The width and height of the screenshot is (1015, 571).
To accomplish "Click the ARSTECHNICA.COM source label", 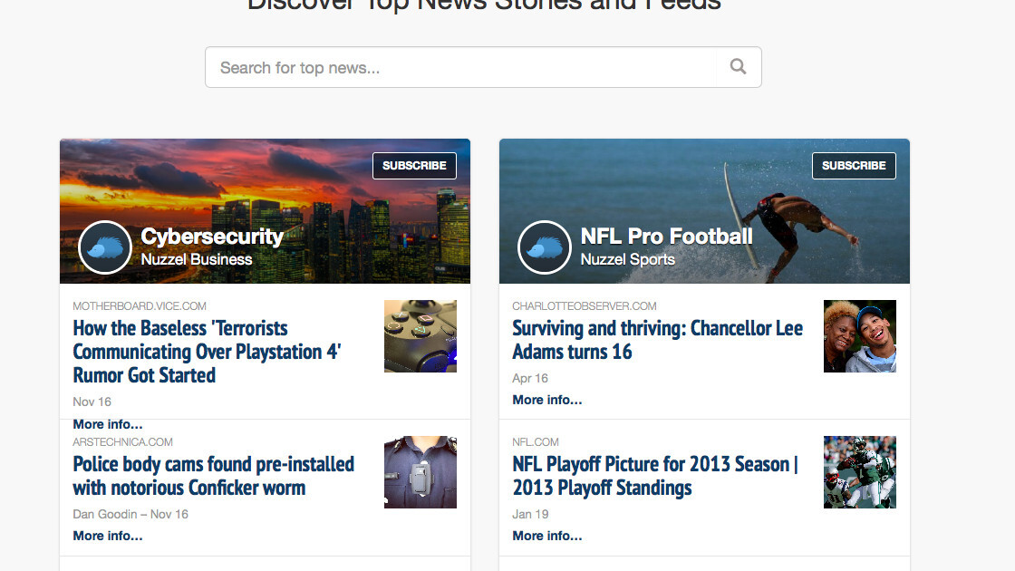I will pos(122,442).
